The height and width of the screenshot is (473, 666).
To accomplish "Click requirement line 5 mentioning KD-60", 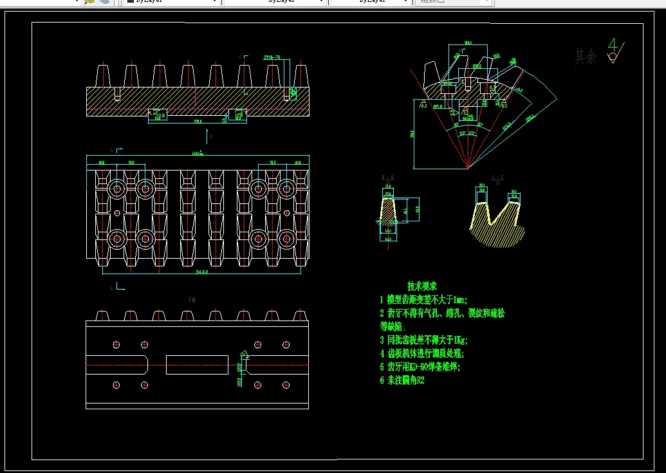I will tap(420, 367).
